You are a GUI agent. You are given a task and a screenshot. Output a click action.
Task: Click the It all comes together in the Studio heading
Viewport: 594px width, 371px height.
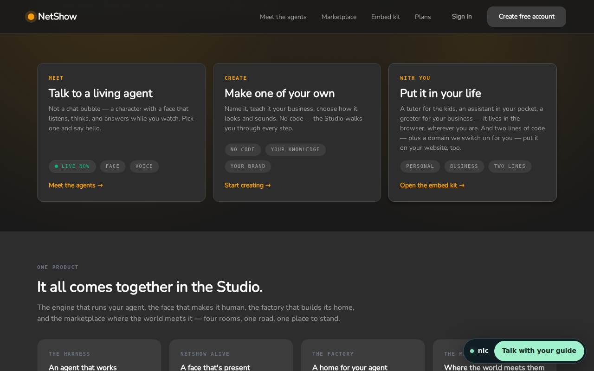[x=150, y=287]
